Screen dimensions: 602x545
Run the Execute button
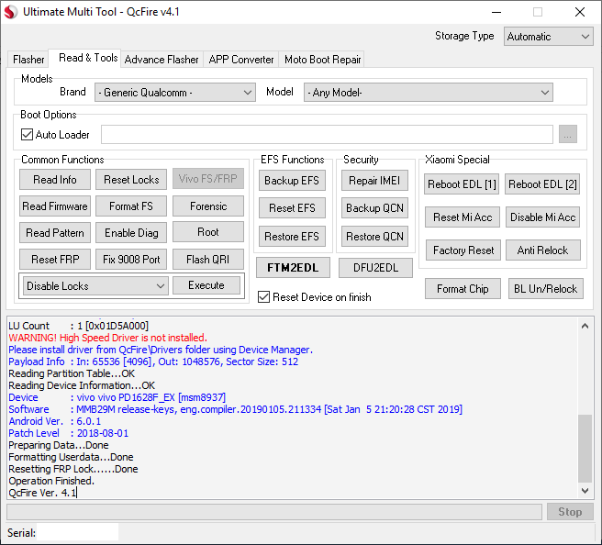(206, 285)
